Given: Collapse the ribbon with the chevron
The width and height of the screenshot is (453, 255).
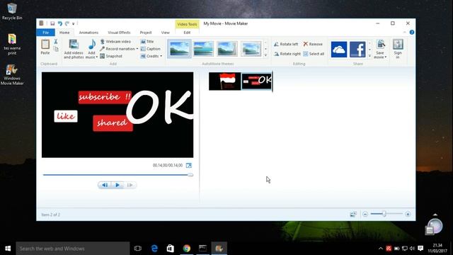Looking at the screenshot, I should [x=404, y=33].
